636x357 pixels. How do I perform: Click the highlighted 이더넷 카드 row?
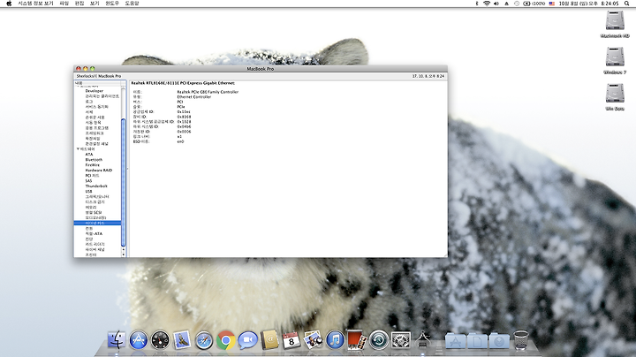coord(97,223)
